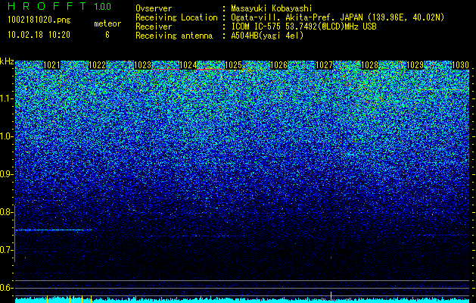Click the 1030 time marker
Viewport: 476px width, 303px height.
461,65
